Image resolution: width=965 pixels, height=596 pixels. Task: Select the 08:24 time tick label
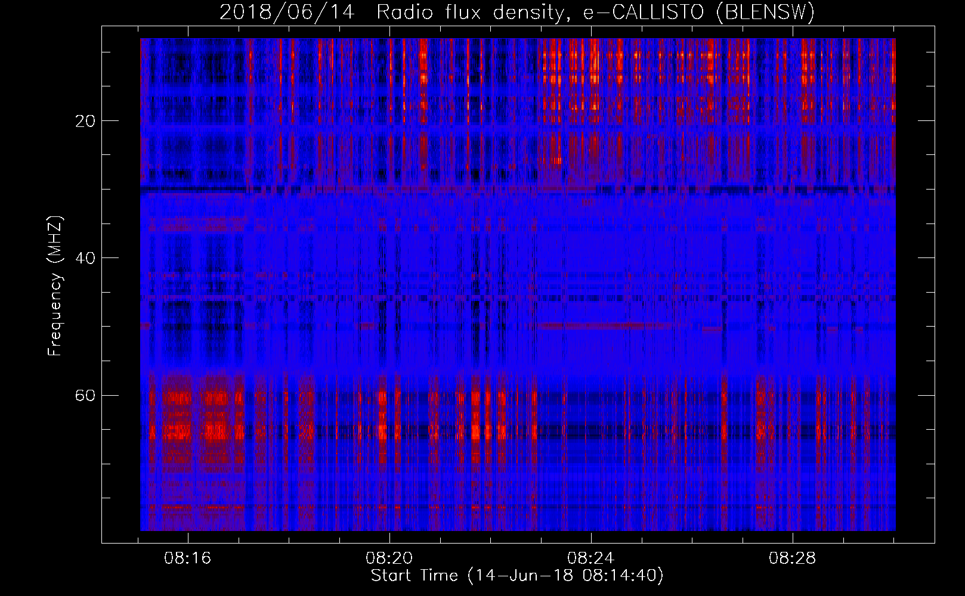pyautogui.click(x=591, y=558)
